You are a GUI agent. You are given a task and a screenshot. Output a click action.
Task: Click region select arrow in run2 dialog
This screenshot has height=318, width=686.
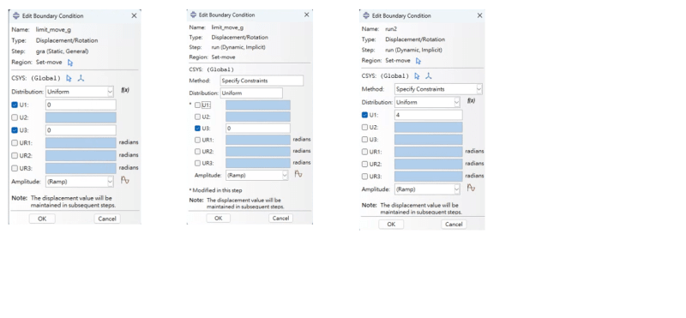(418, 61)
